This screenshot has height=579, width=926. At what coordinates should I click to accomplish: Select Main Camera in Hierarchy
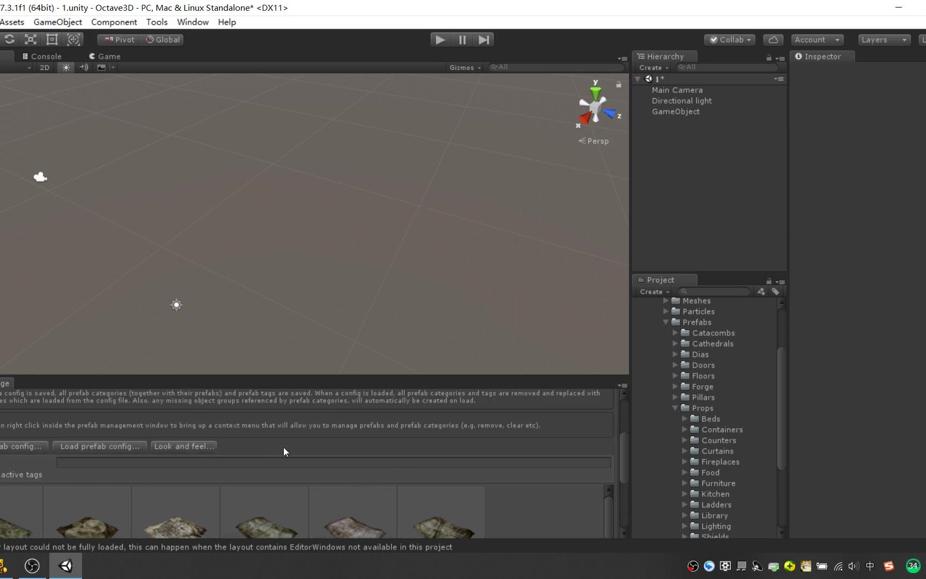pyautogui.click(x=677, y=90)
